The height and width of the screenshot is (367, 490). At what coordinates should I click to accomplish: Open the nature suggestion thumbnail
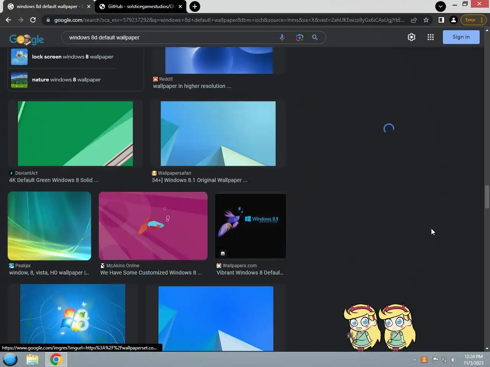click(x=19, y=80)
